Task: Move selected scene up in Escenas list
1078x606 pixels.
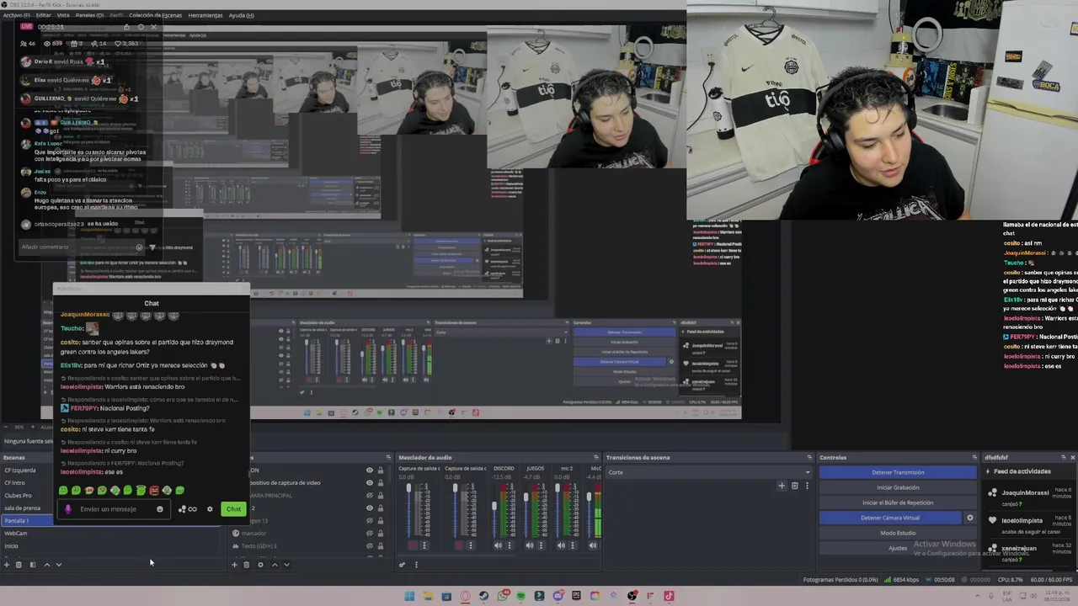Action: click(x=46, y=565)
